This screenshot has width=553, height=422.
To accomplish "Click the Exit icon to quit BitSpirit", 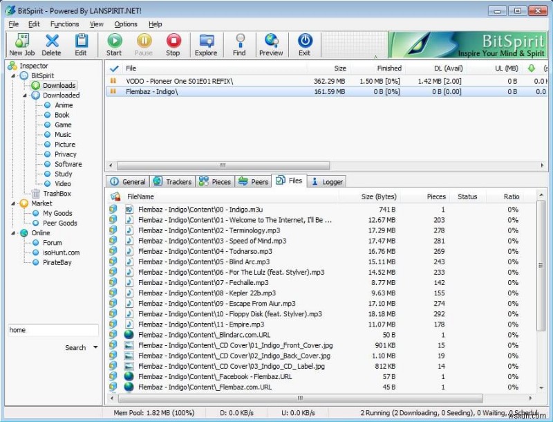I will [304, 44].
